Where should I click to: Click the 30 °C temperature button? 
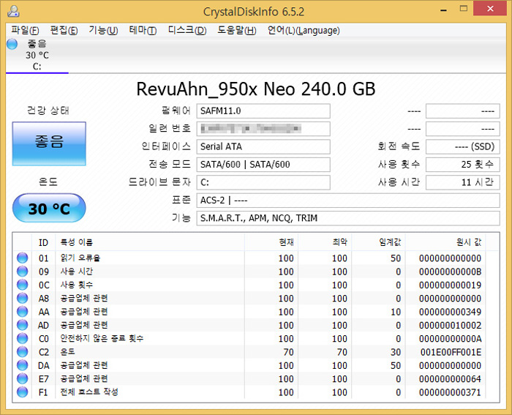(x=49, y=209)
